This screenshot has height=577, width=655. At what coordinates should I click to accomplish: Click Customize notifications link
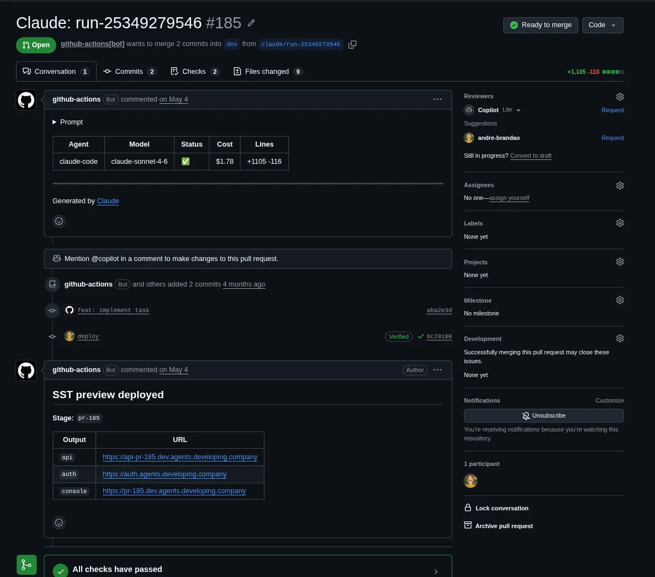pos(609,400)
